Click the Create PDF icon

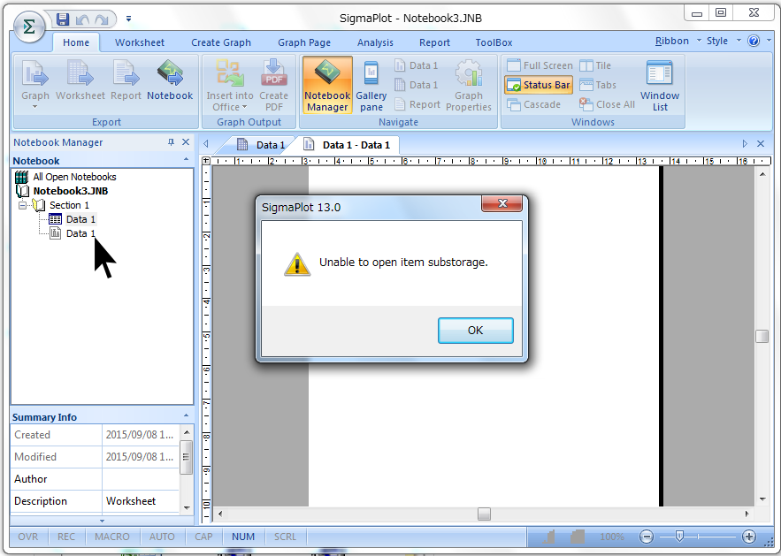pyautogui.click(x=273, y=85)
